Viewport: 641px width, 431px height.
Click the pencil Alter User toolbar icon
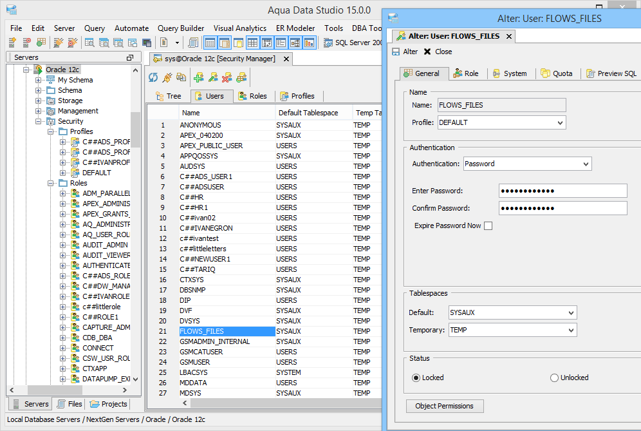(212, 77)
